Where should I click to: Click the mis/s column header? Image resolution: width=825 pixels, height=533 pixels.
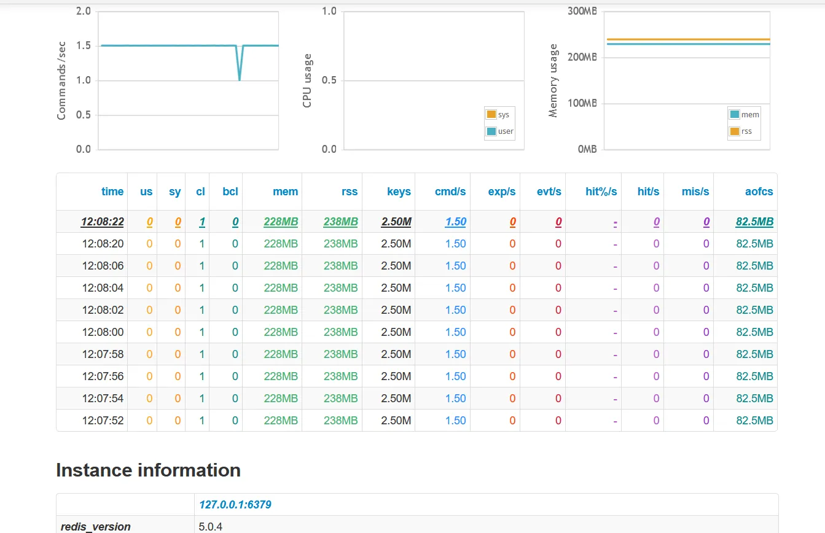click(695, 192)
